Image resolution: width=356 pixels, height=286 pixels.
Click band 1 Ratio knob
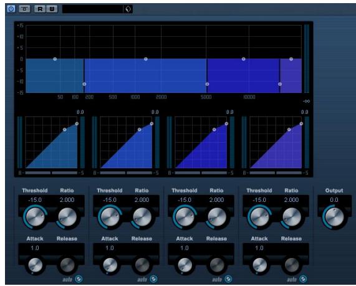67,217
